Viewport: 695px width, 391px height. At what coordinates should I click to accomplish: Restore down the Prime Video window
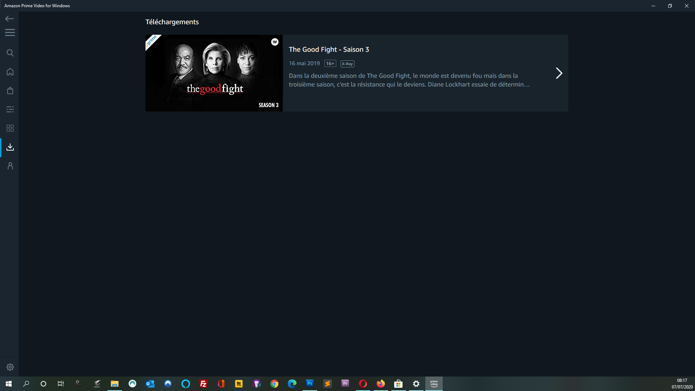tap(670, 6)
